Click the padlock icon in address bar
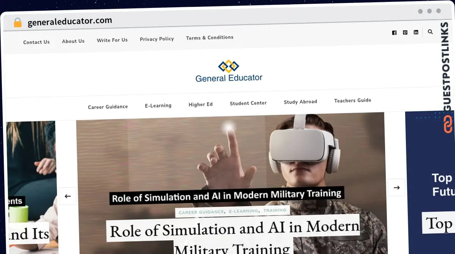455x254 pixels. (x=17, y=23)
